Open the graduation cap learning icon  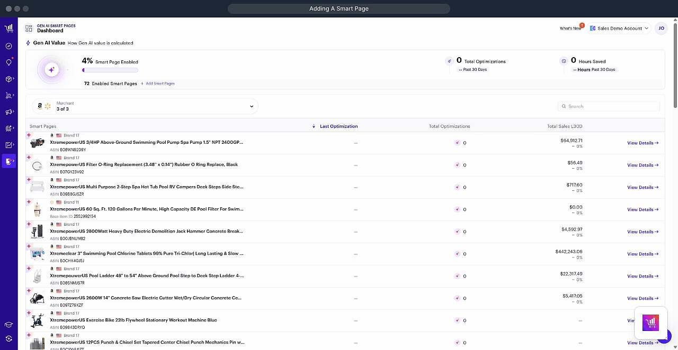coord(8,325)
